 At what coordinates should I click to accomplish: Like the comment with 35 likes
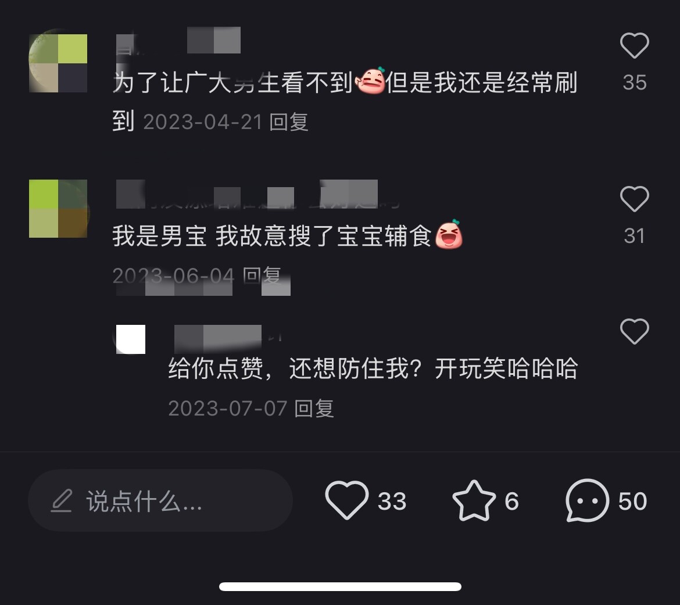635,45
